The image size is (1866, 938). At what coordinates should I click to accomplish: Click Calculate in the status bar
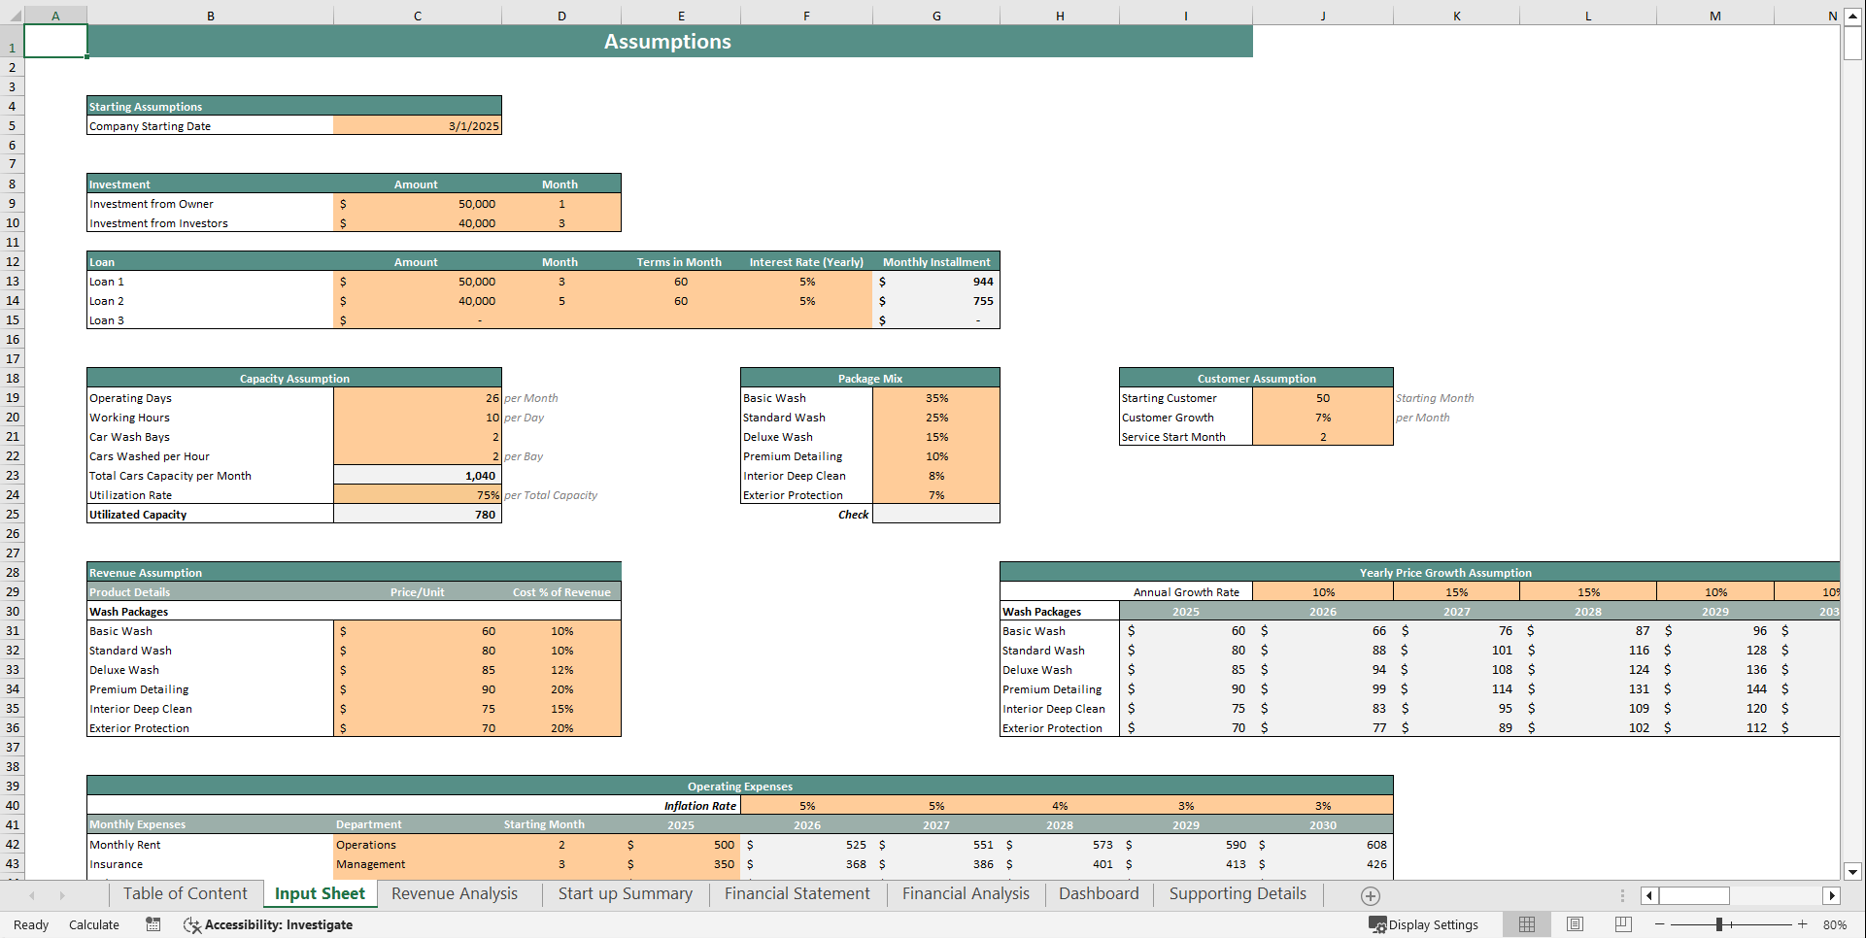pyautogui.click(x=93, y=924)
